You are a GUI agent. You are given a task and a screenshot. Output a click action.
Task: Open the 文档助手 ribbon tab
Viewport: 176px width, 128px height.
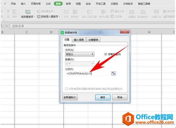coord(128,4)
